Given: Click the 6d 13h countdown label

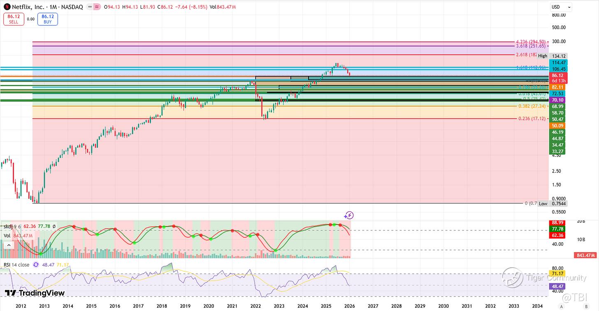Looking at the screenshot, I should pos(557,81).
